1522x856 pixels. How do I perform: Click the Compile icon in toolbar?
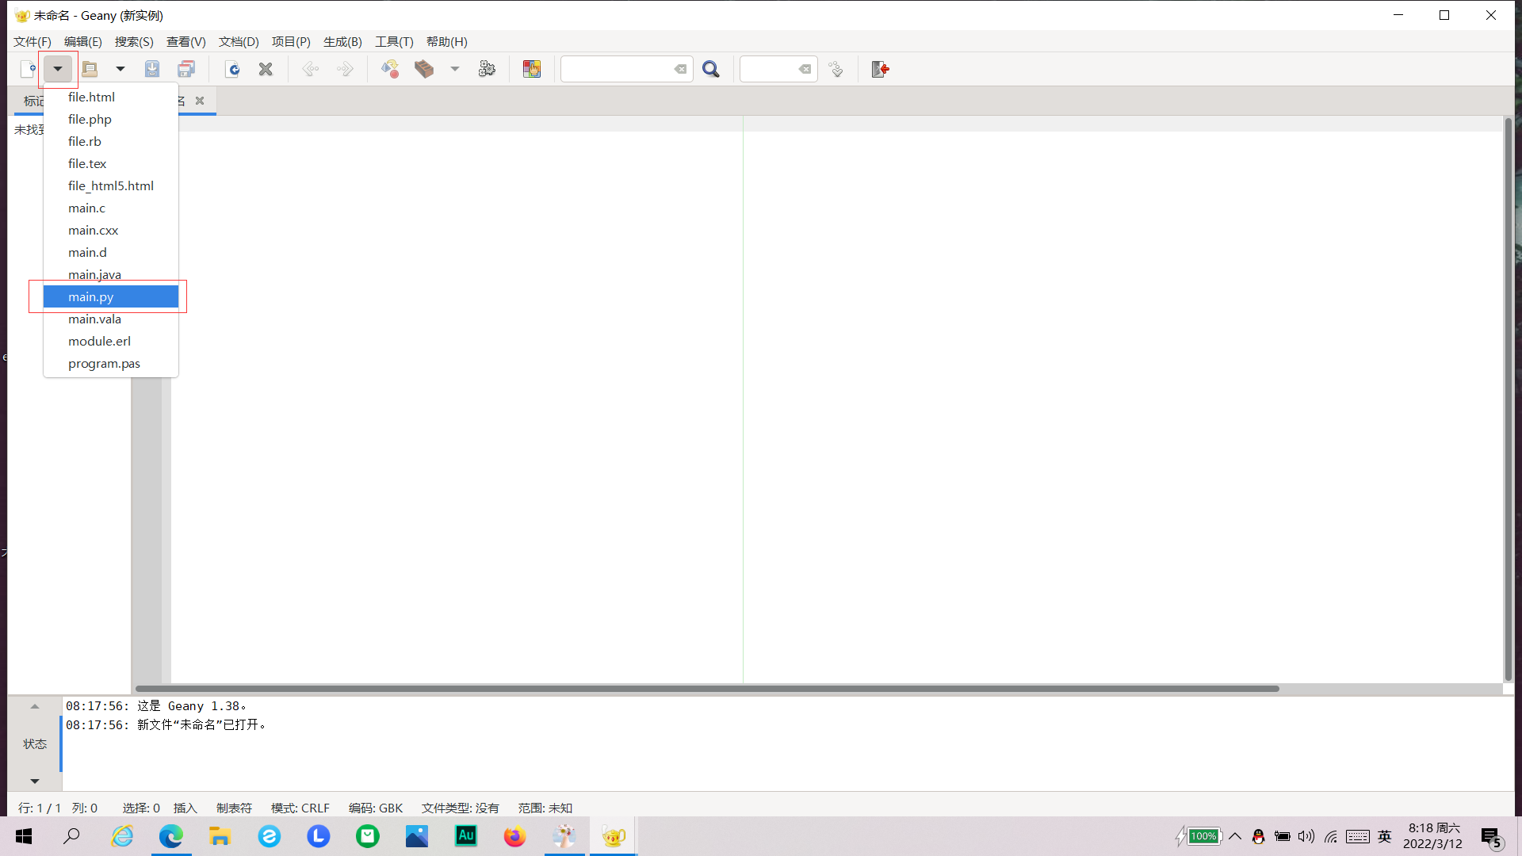point(390,69)
